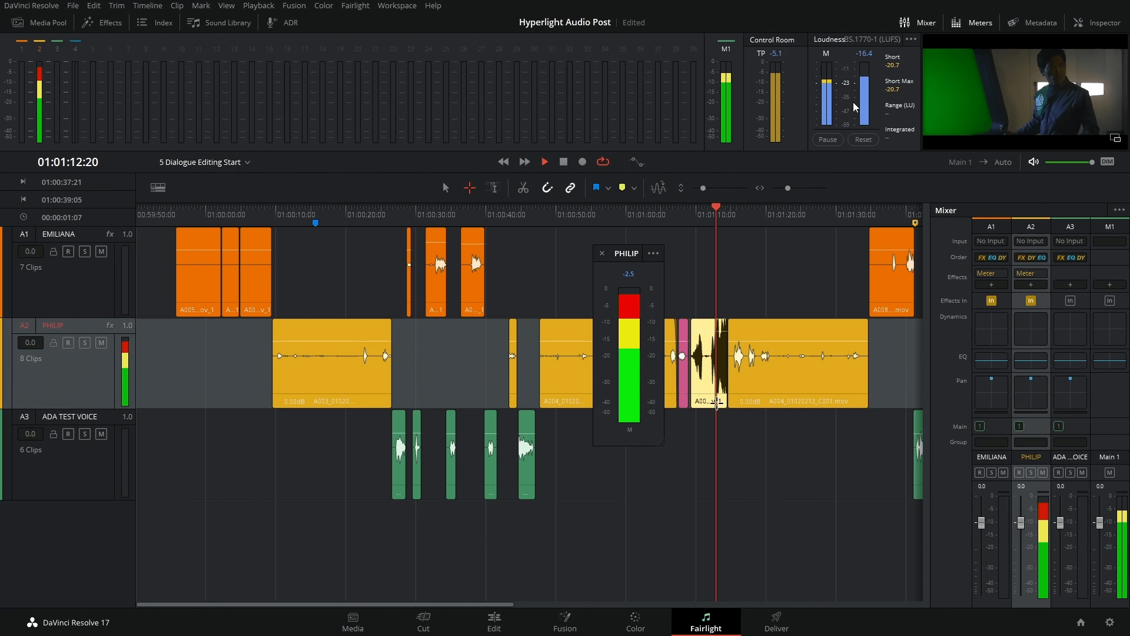The width and height of the screenshot is (1130, 636).
Task: Select the razor scissors tool
Action: coord(523,188)
